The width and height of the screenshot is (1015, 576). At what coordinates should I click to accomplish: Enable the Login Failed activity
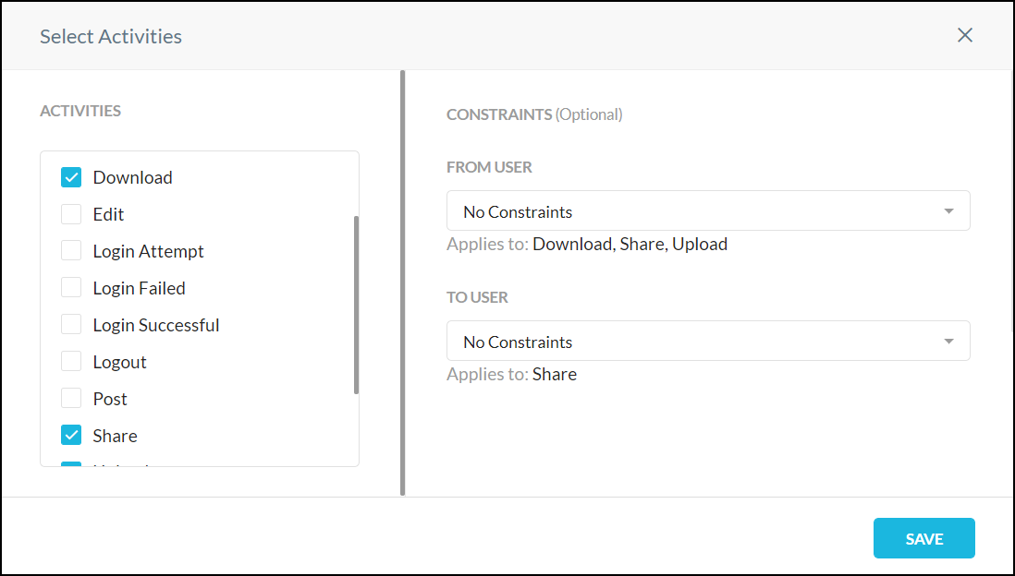pyautogui.click(x=71, y=287)
